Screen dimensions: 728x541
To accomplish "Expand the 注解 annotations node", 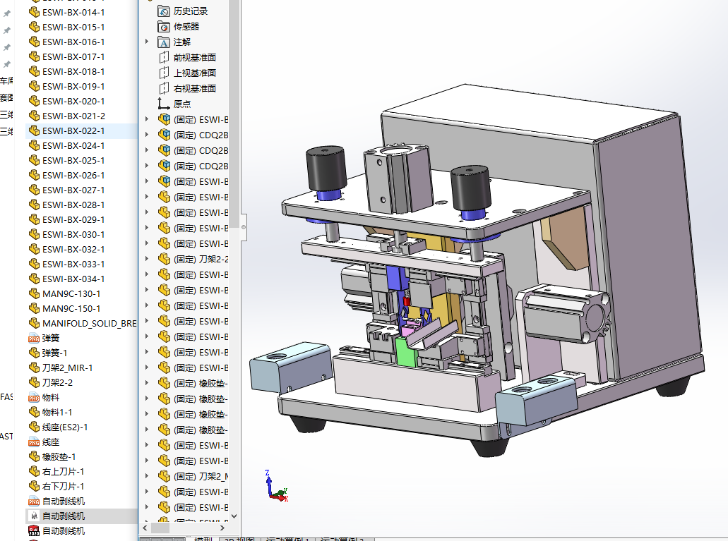I will click(147, 42).
